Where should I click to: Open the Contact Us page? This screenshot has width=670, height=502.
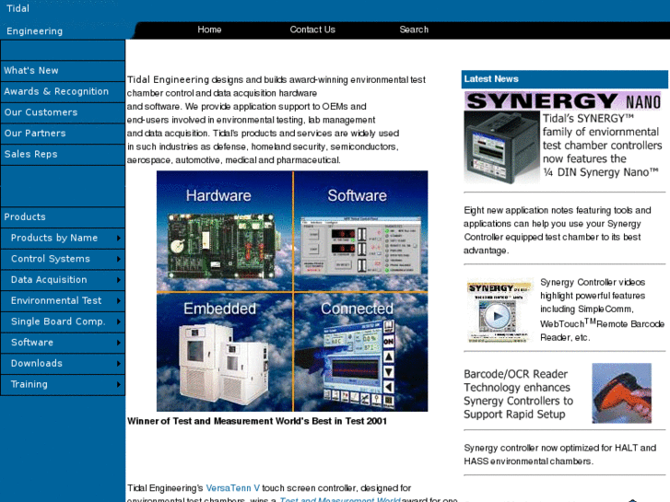[x=312, y=29]
